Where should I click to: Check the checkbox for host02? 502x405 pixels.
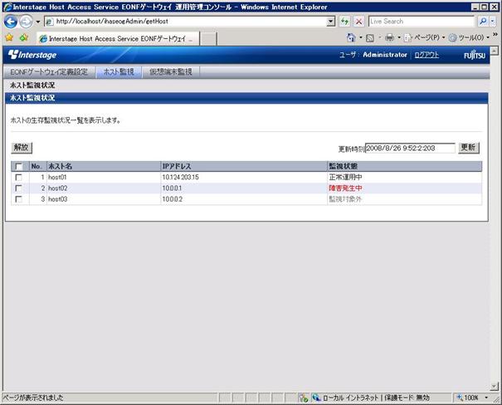click(18, 188)
